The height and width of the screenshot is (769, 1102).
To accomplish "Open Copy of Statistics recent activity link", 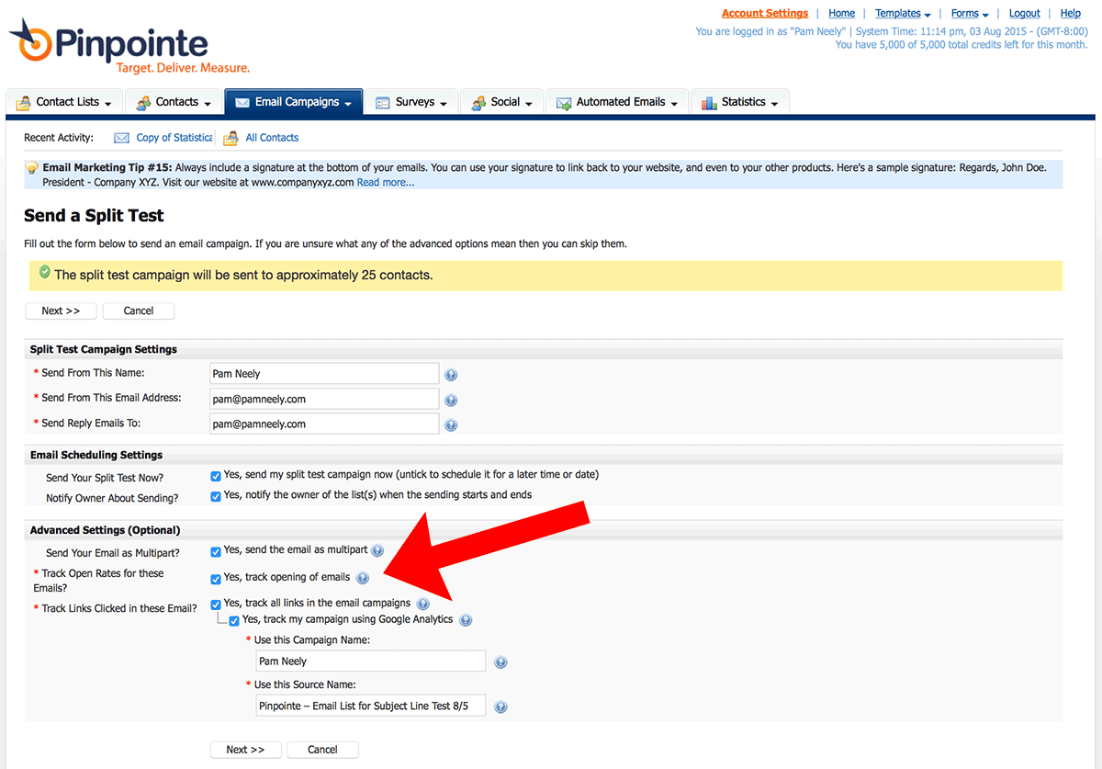I will [x=174, y=138].
